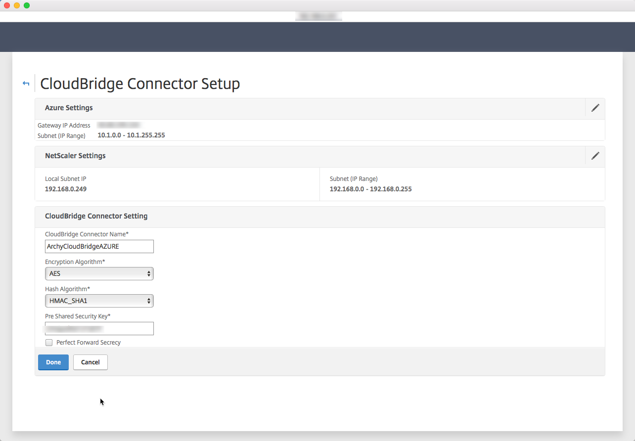Expand the Hash Algorithm dropdown showing HMAC_SHA1

(99, 301)
